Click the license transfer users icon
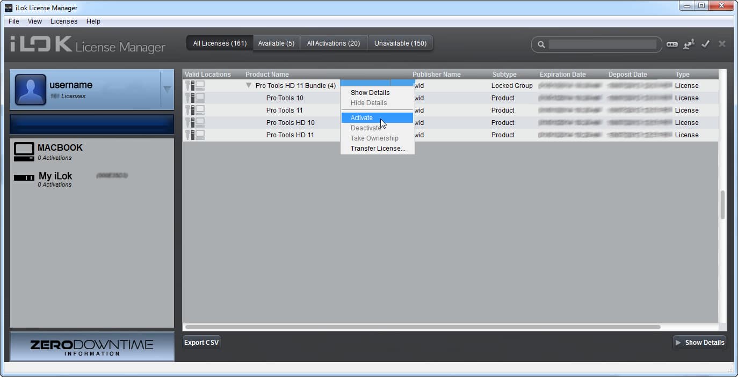 689,45
